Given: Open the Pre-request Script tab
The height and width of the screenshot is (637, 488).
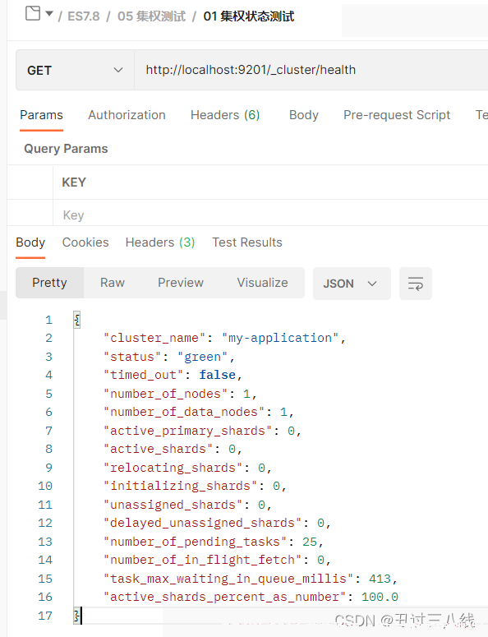Looking at the screenshot, I should [x=397, y=115].
